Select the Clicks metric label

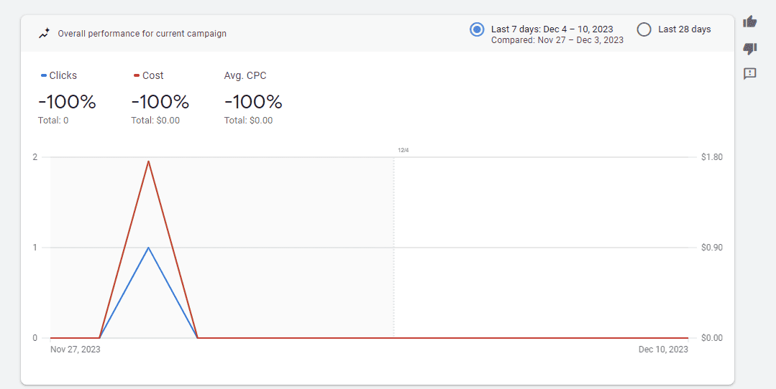(x=63, y=75)
